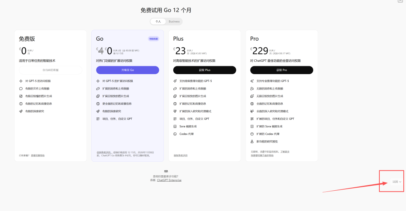
Task: Open 我需要结算方面的帮助 link in Pro card
Action: (x=262, y=156)
